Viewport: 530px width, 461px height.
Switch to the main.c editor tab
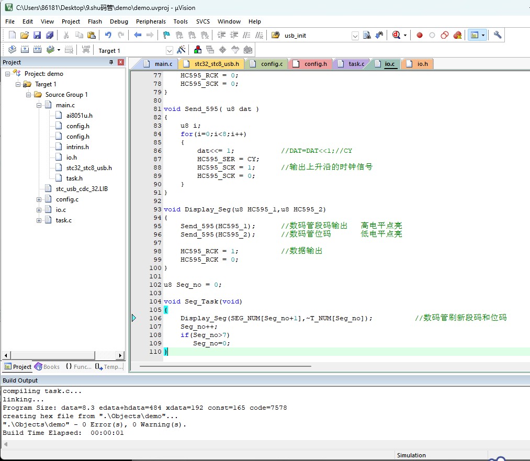(x=159, y=64)
